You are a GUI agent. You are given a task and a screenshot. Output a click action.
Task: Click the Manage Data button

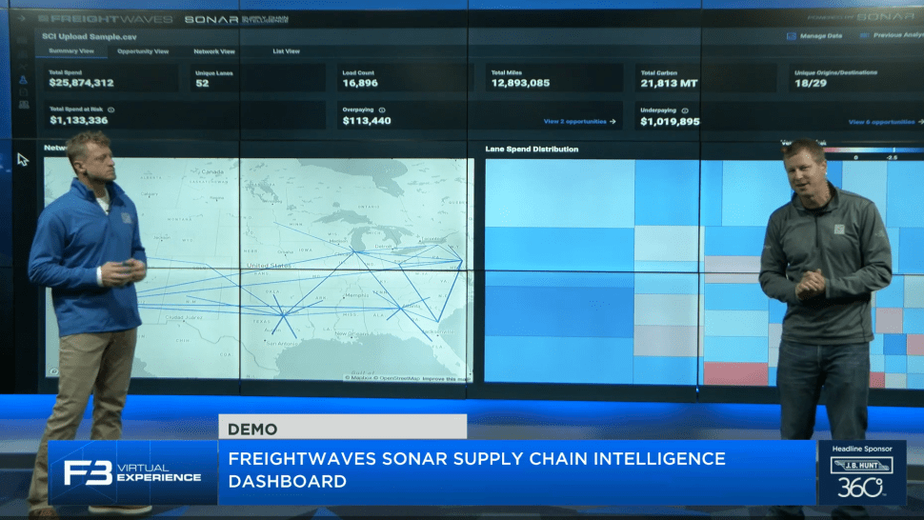coord(814,36)
